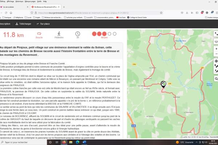Click the browser URL address bar
The image size is (218, 145).
[109, 12]
